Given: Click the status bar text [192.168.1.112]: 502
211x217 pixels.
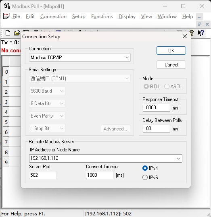Looking at the screenshot, I should pyautogui.click(x=109, y=214).
